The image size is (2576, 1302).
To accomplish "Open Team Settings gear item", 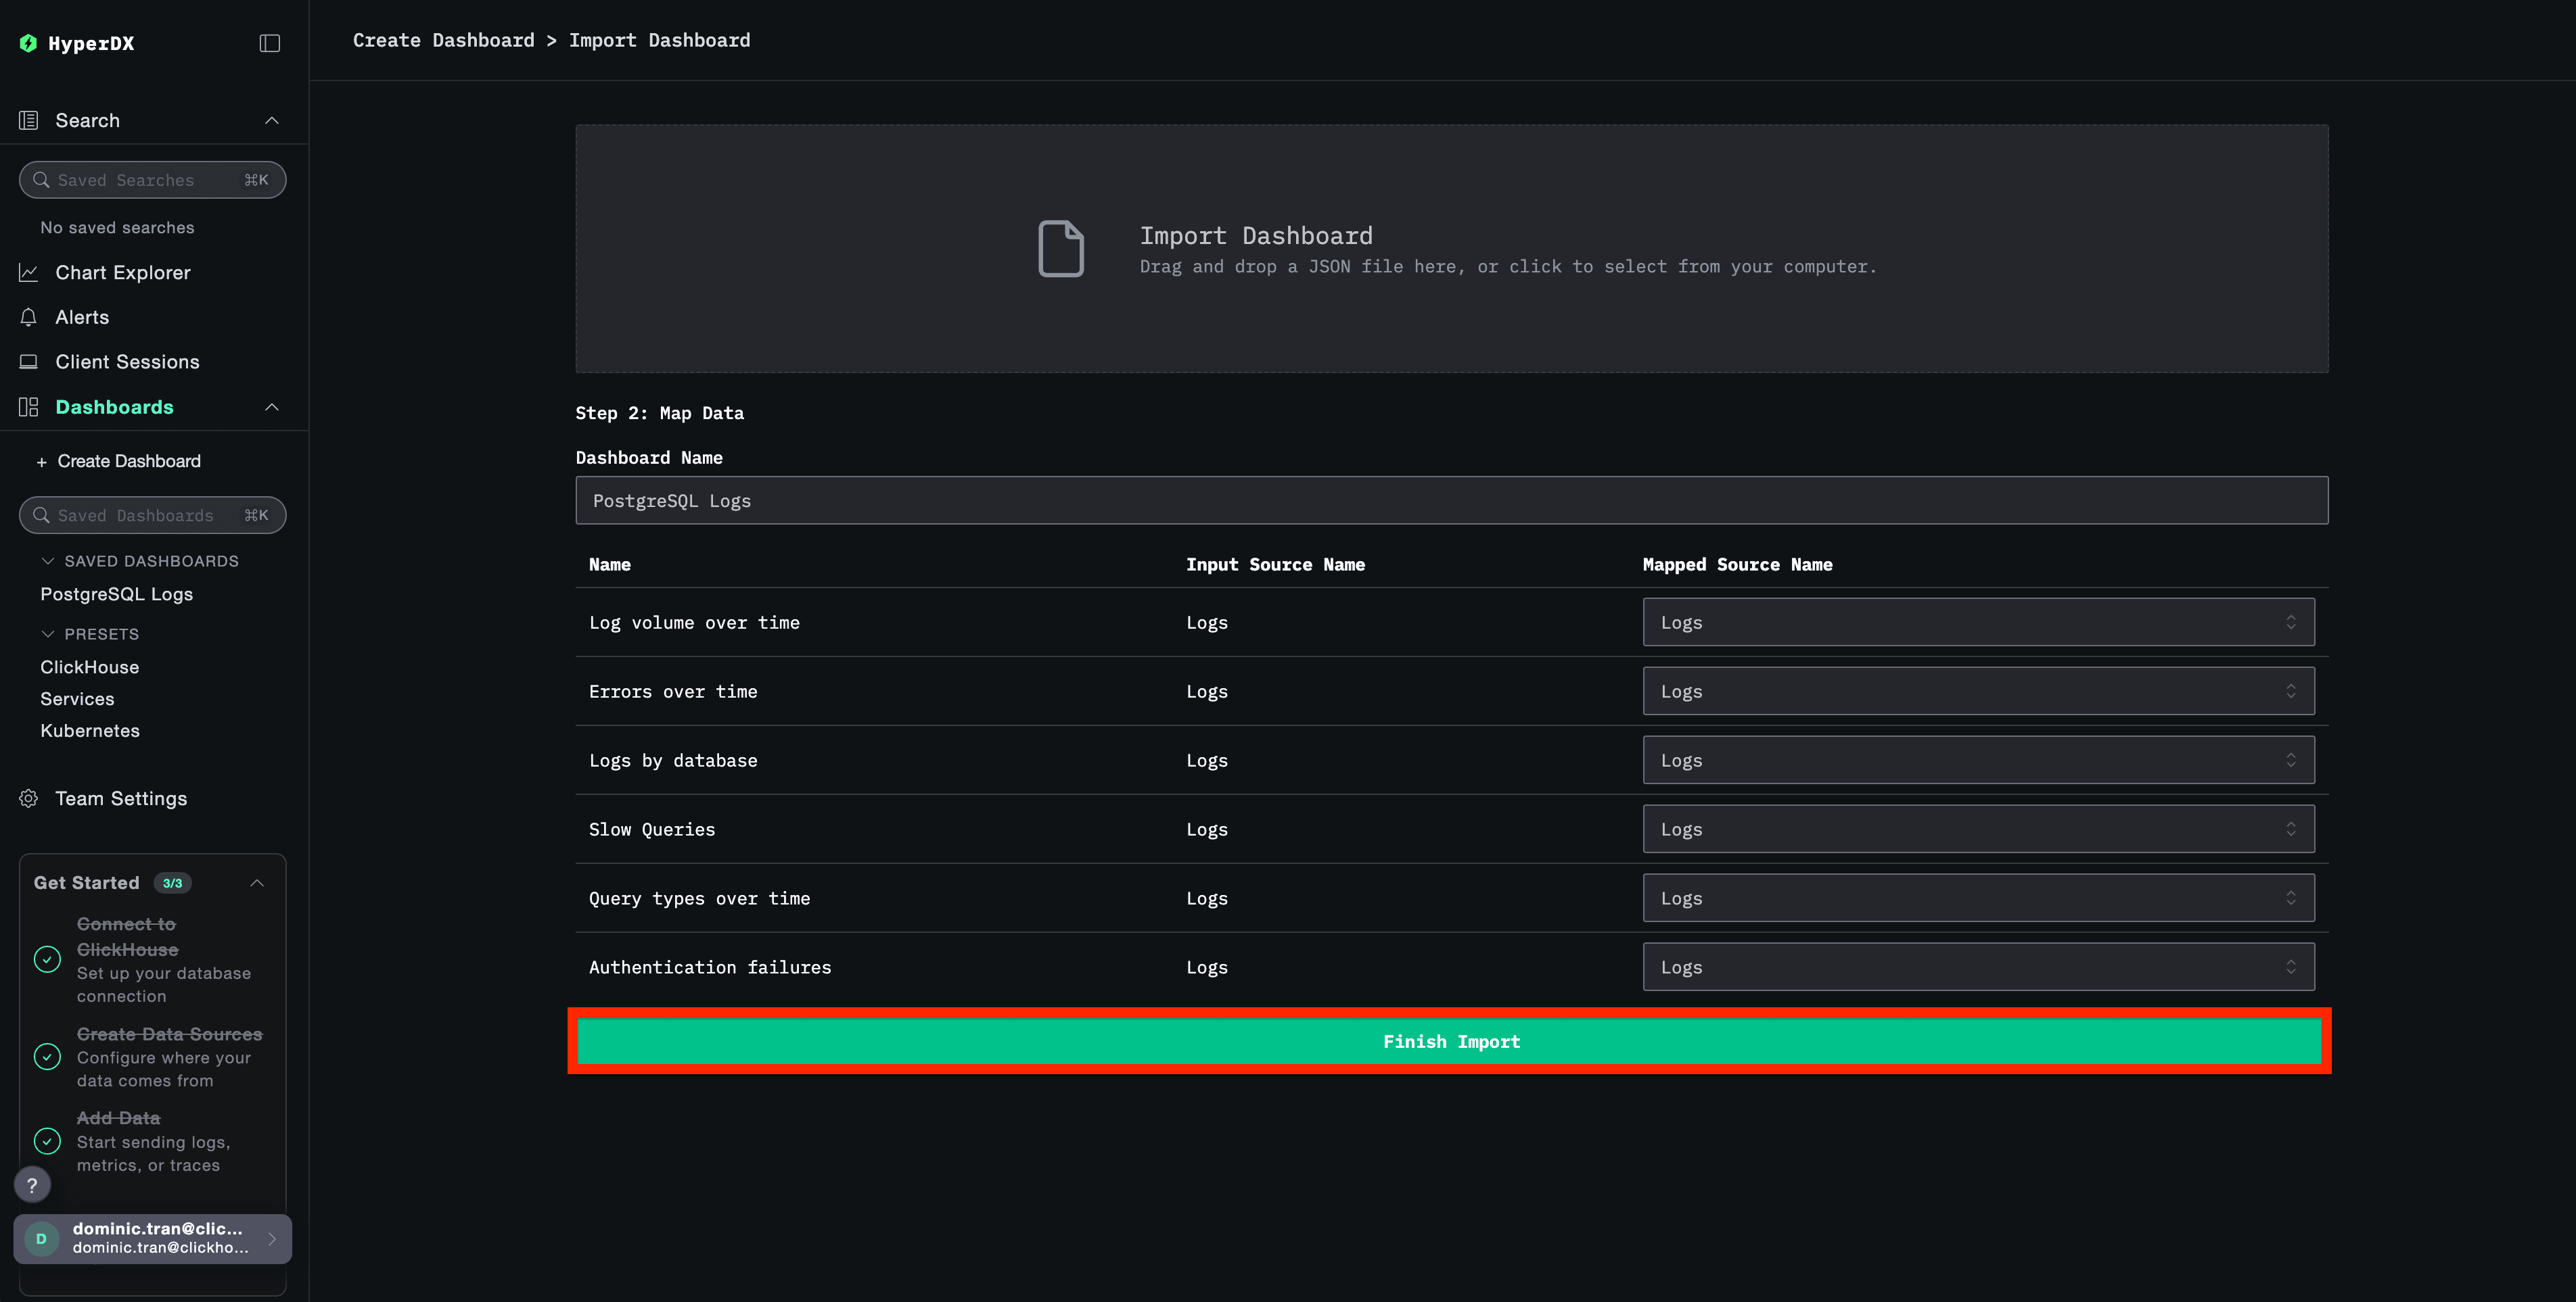I will click(121, 798).
